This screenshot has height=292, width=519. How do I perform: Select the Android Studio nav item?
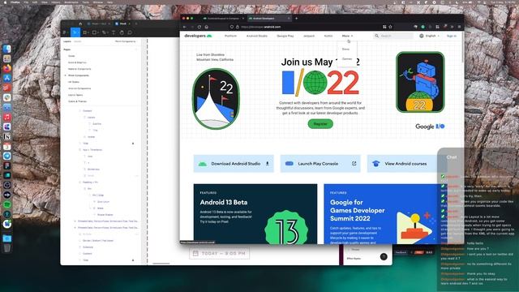pos(257,36)
